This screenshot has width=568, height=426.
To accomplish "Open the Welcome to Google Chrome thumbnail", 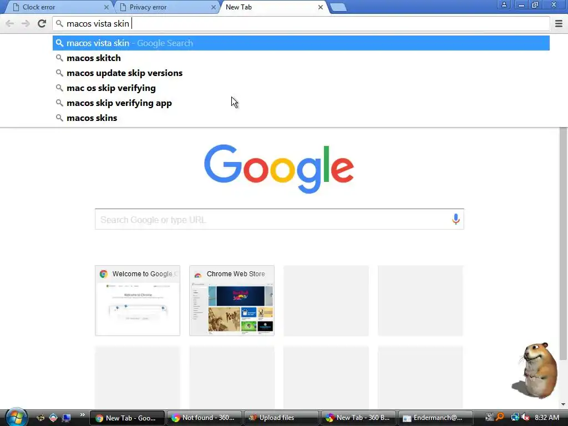I will pos(138,301).
